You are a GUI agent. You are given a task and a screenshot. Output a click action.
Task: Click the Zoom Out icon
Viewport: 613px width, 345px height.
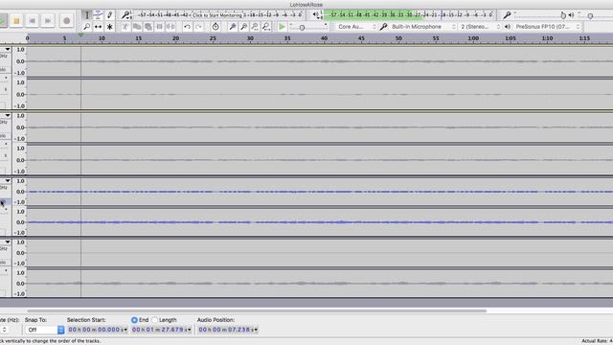243,27
